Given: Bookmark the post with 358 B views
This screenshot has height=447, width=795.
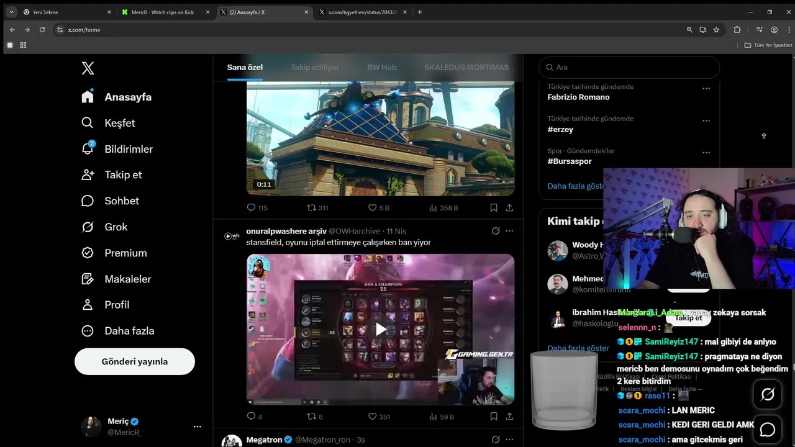Looking at the screenshot, I should tap(494, 208).
